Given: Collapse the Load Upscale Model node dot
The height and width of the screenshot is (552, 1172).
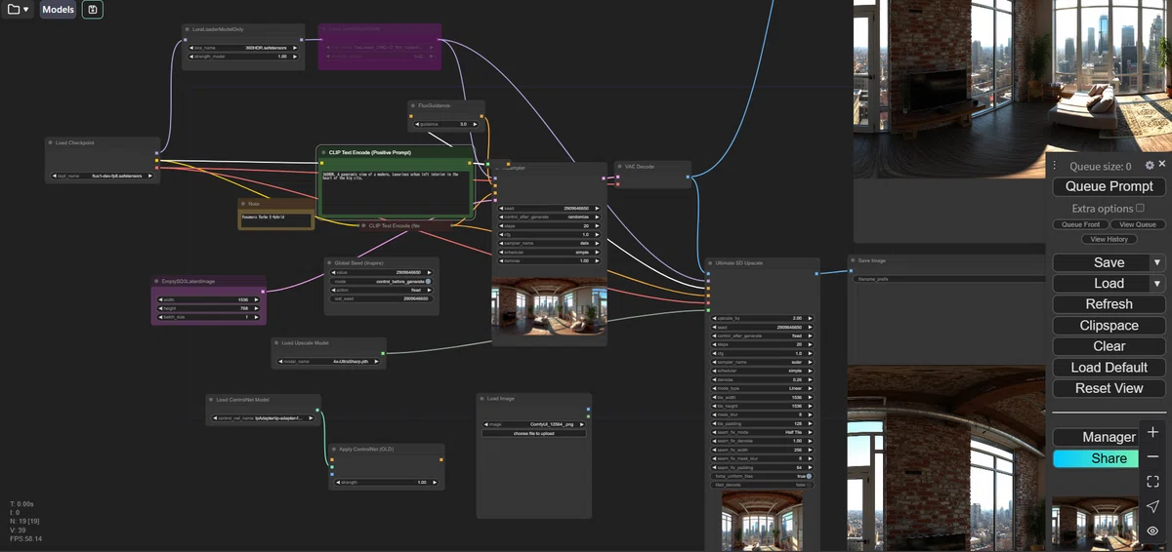Looking at the screenshot, I should coord(276,342).
